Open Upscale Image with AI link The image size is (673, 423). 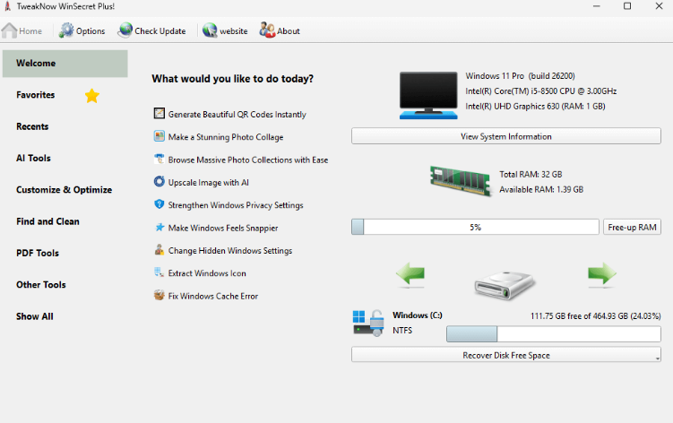(208, 183)
